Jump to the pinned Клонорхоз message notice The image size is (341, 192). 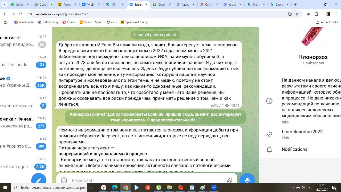(156, 117)
